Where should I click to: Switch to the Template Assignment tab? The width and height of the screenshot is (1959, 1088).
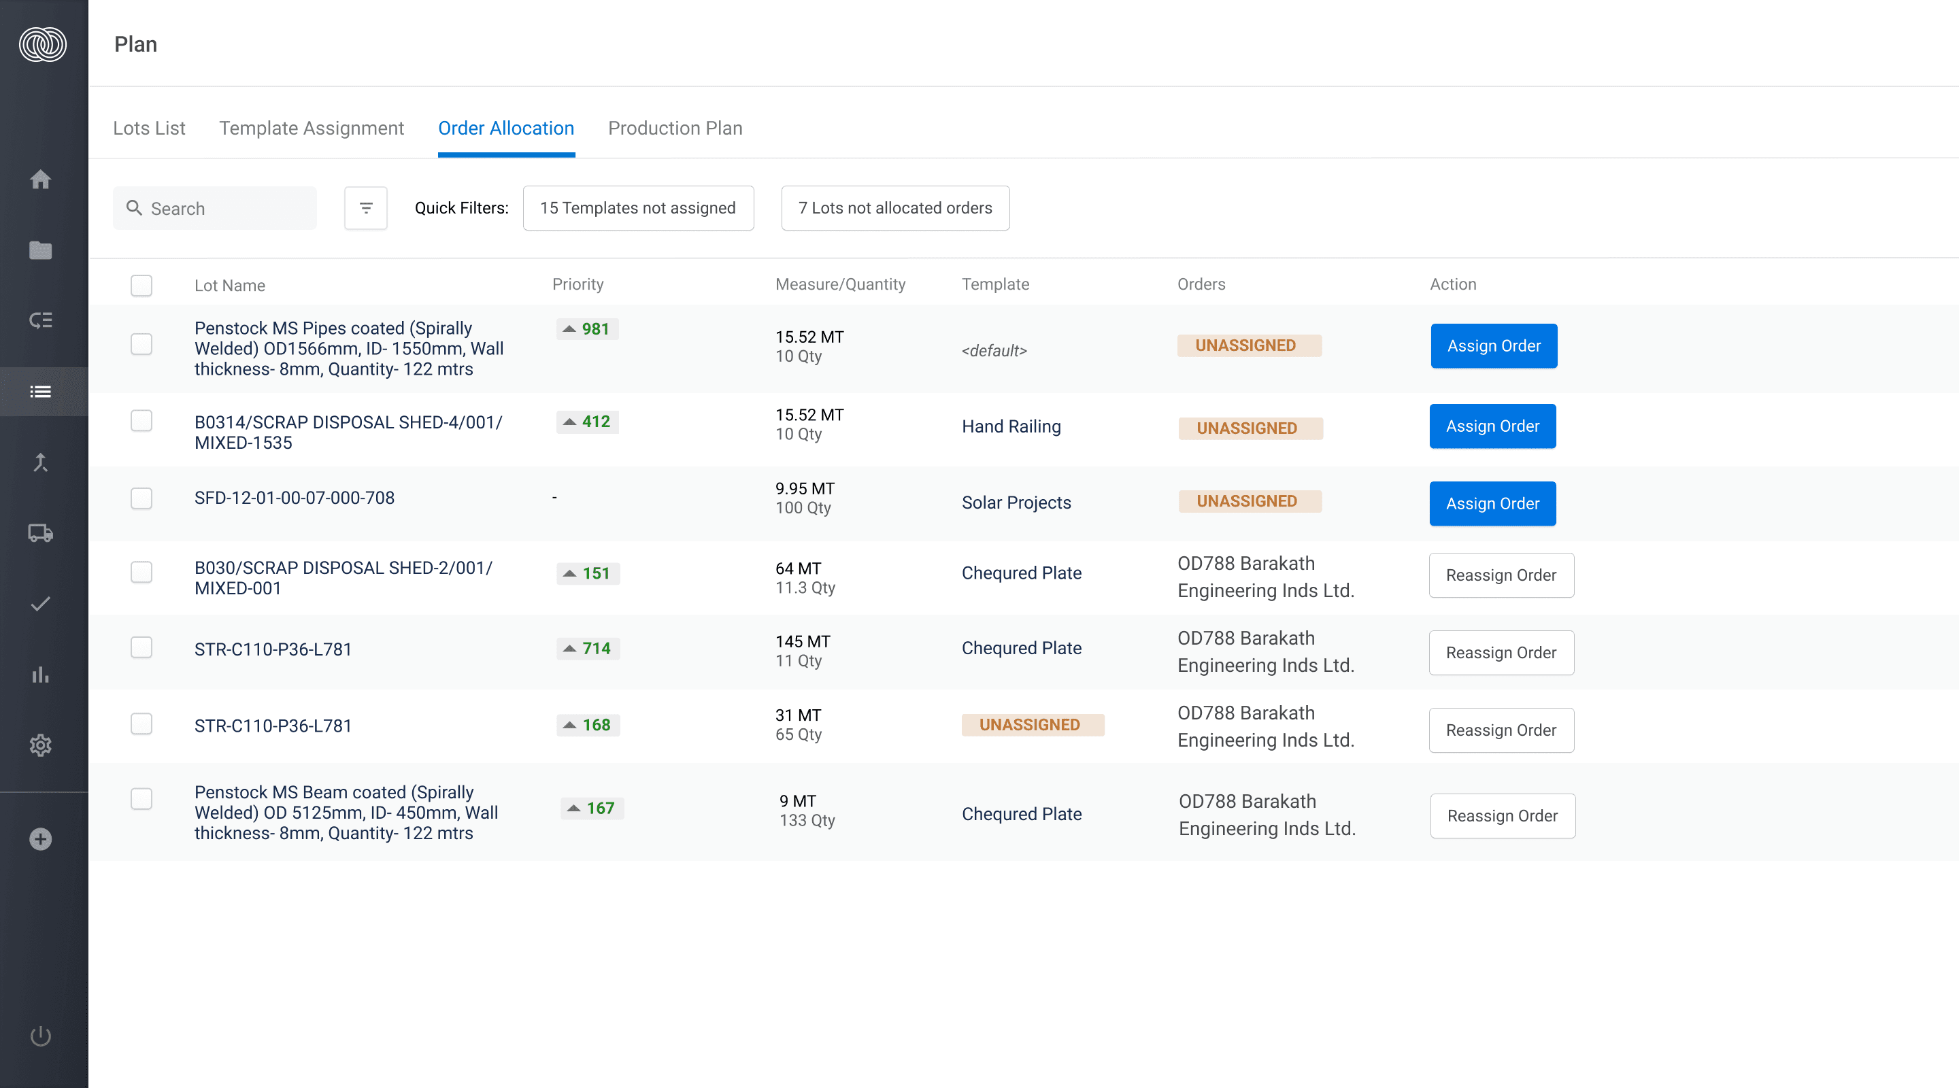[311, 128]
